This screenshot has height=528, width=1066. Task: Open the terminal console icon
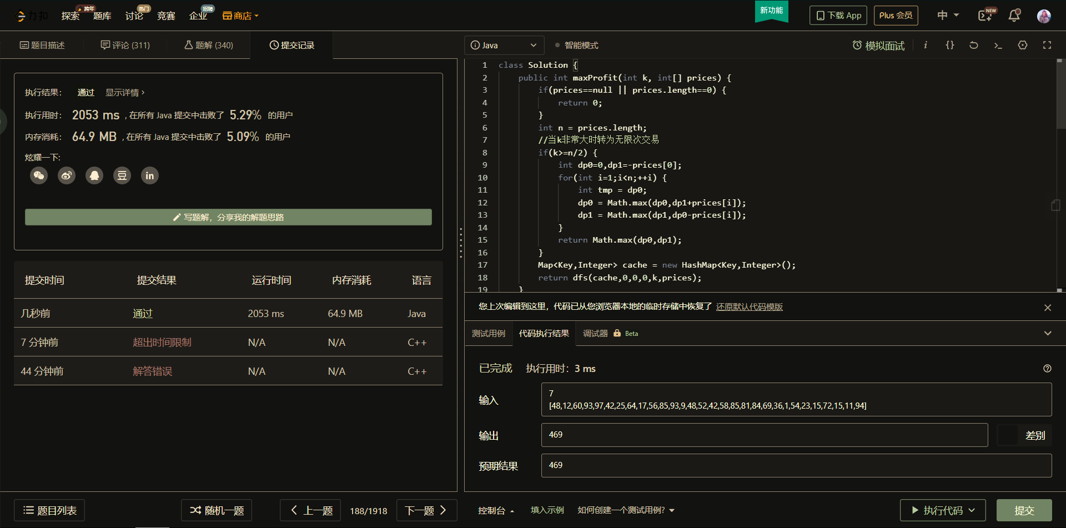[x=998, y=45]
